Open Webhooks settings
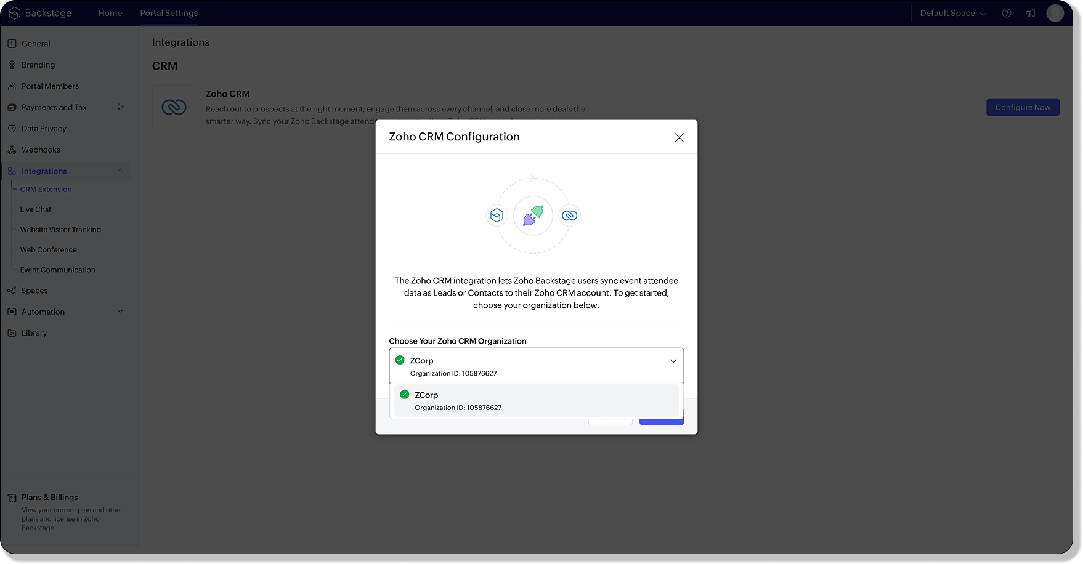The height and width of the screenshot is (564, 1083). pyautogui.click(x=41, y=150)
